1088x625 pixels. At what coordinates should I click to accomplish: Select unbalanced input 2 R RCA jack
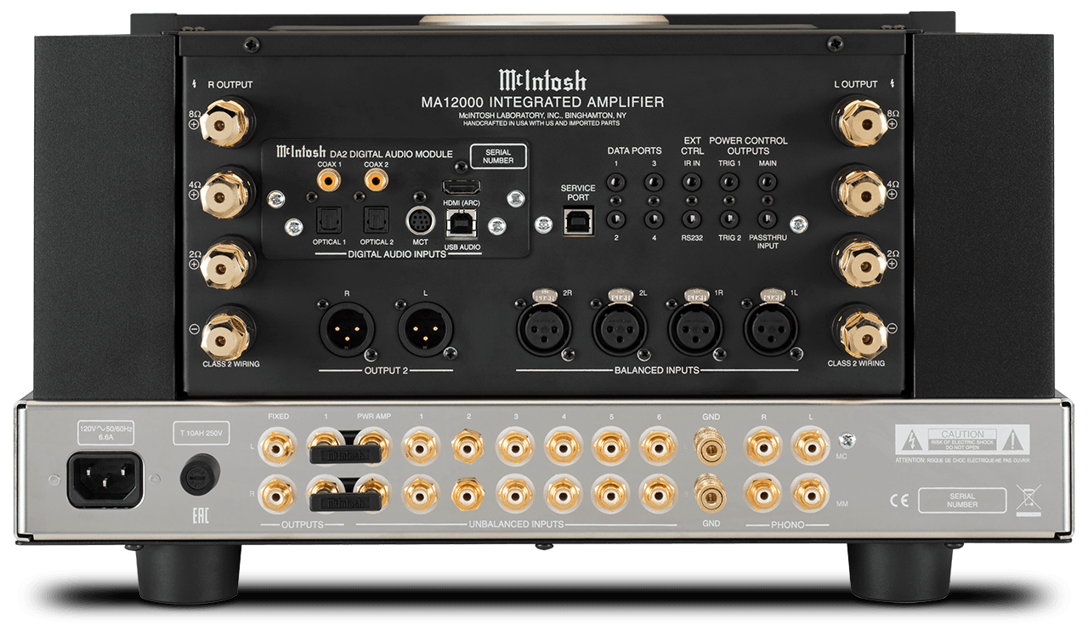[x=467, y=493]
